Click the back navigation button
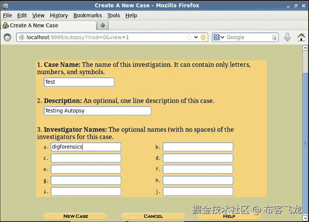 7,37
